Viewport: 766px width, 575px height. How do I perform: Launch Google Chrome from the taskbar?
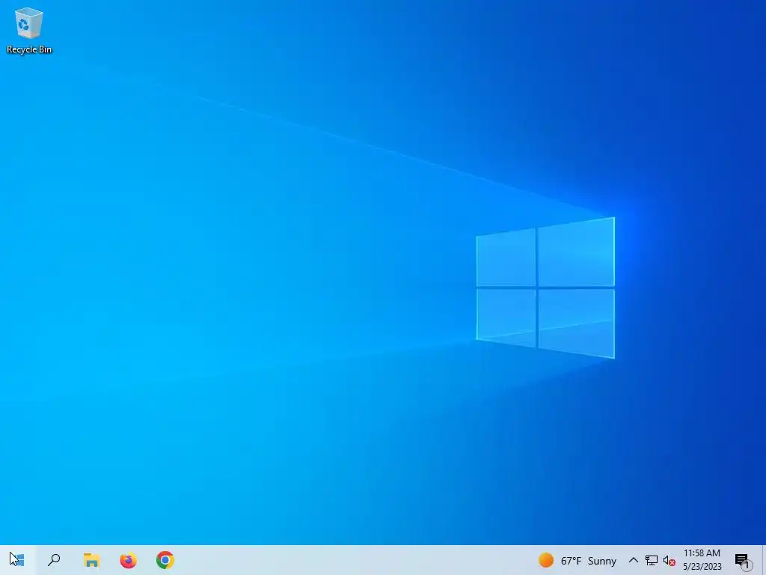click(x=165, y=560)
